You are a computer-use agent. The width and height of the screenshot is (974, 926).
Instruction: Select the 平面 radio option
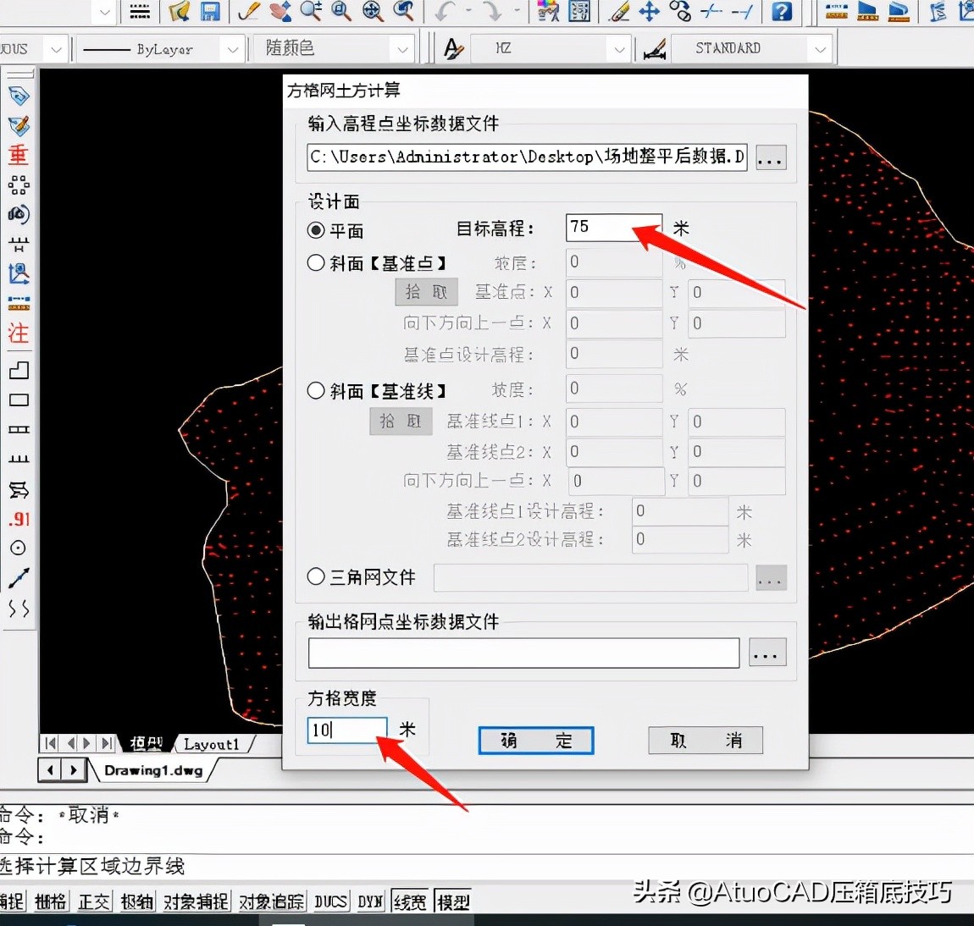pos(316,230)
